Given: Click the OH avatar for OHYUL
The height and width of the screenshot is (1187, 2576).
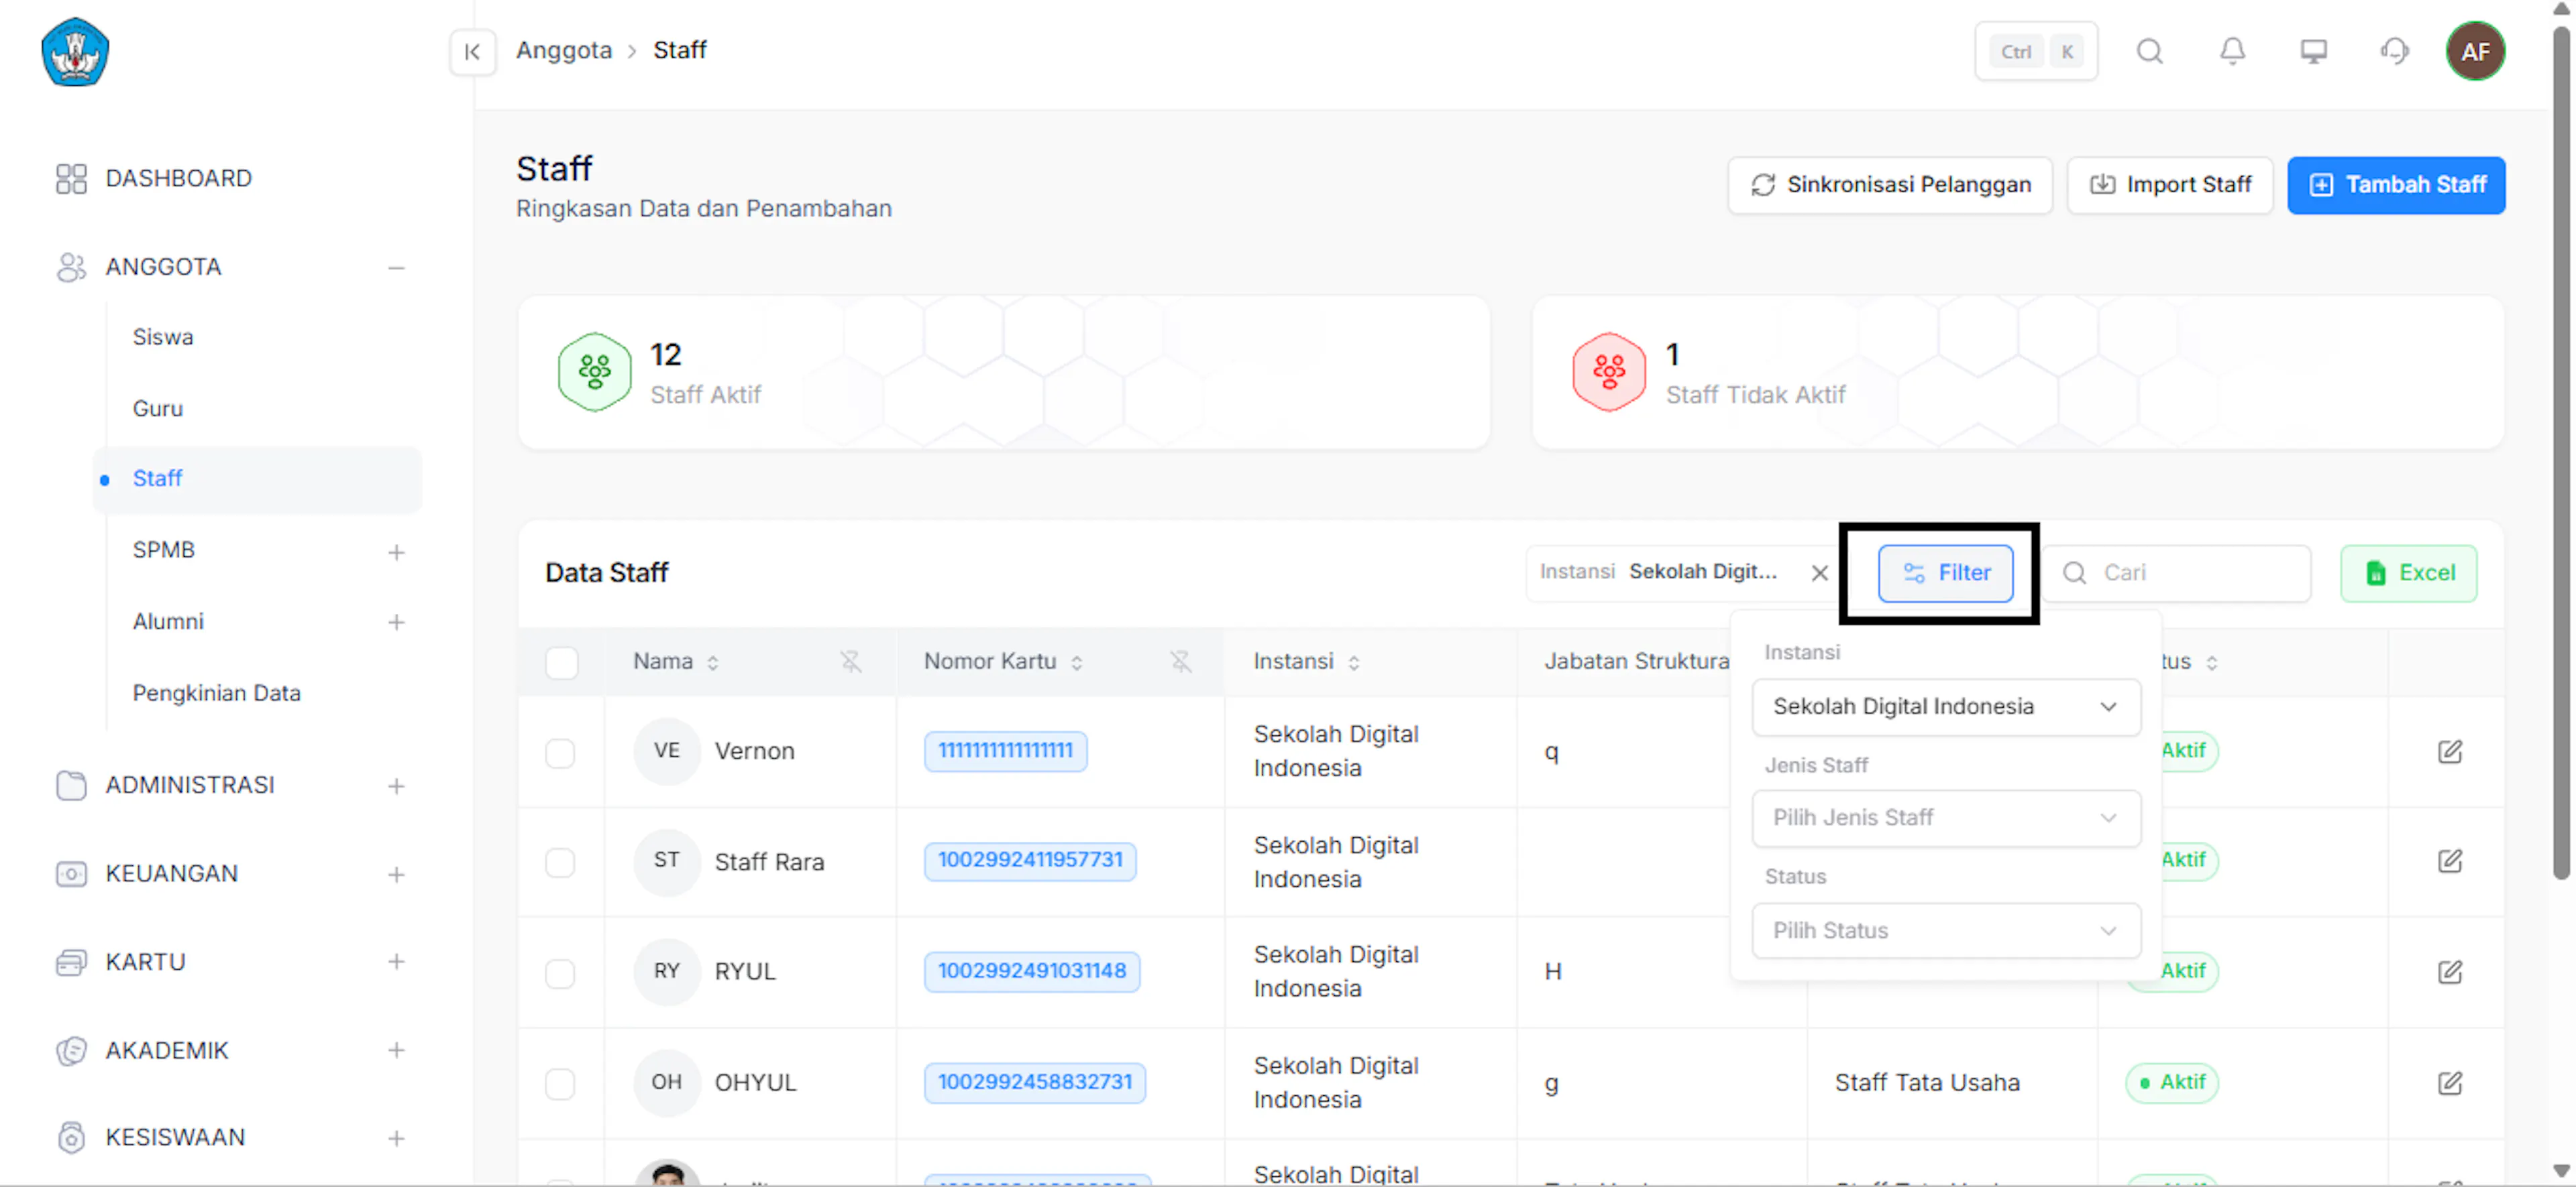Looking at the screenshot, I should coord(666,1082).
